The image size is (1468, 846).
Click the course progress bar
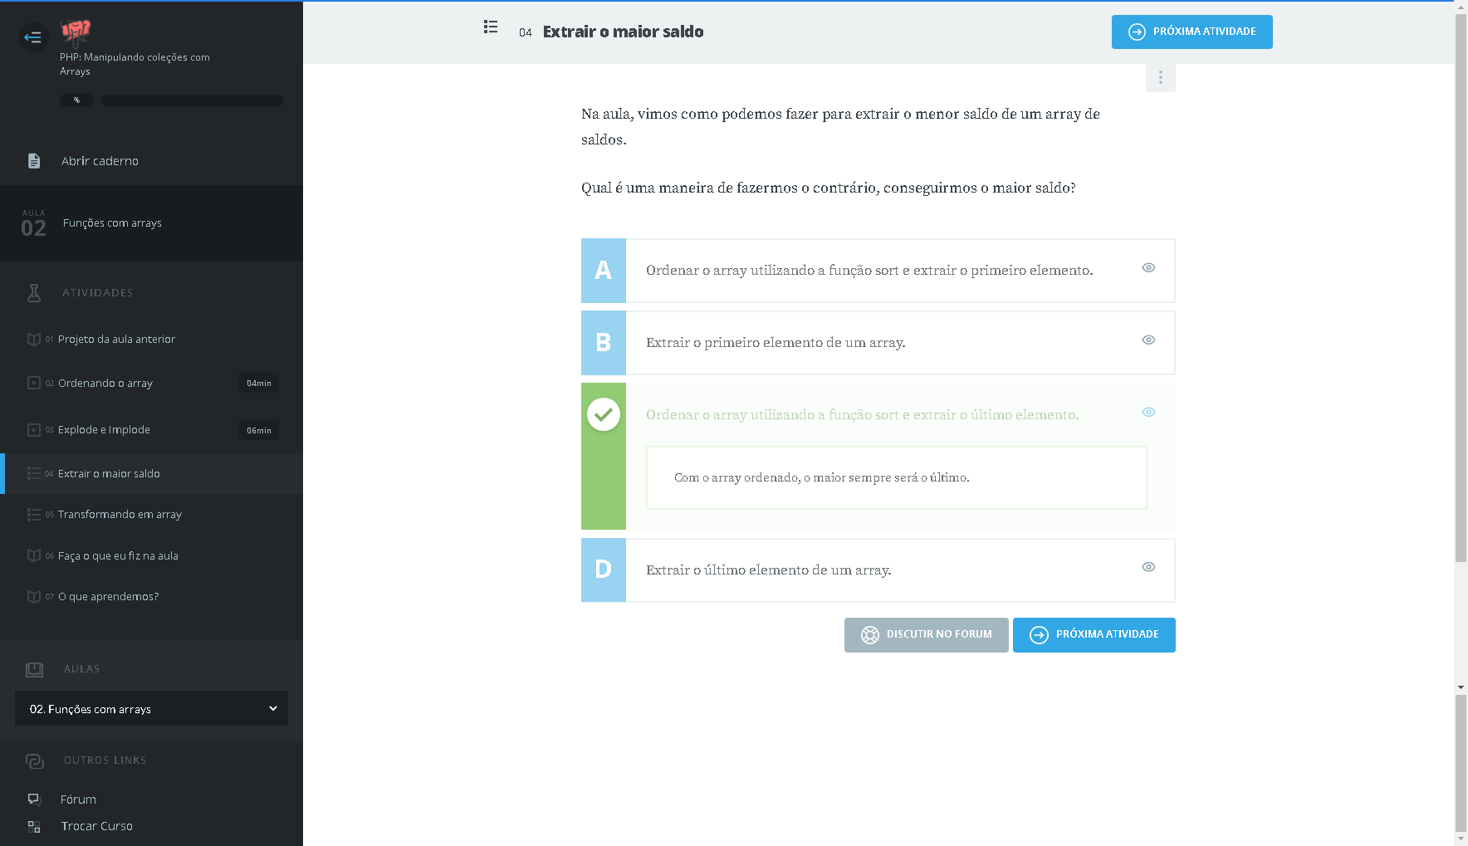pyautogui.click(x=193, y=100)
